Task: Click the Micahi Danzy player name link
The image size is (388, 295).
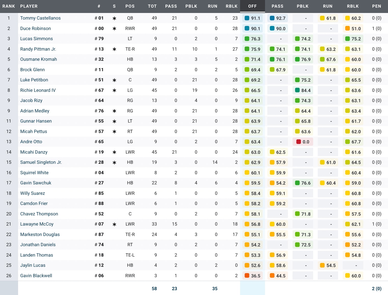Action: pyautogui.click(x=34, y=152)
